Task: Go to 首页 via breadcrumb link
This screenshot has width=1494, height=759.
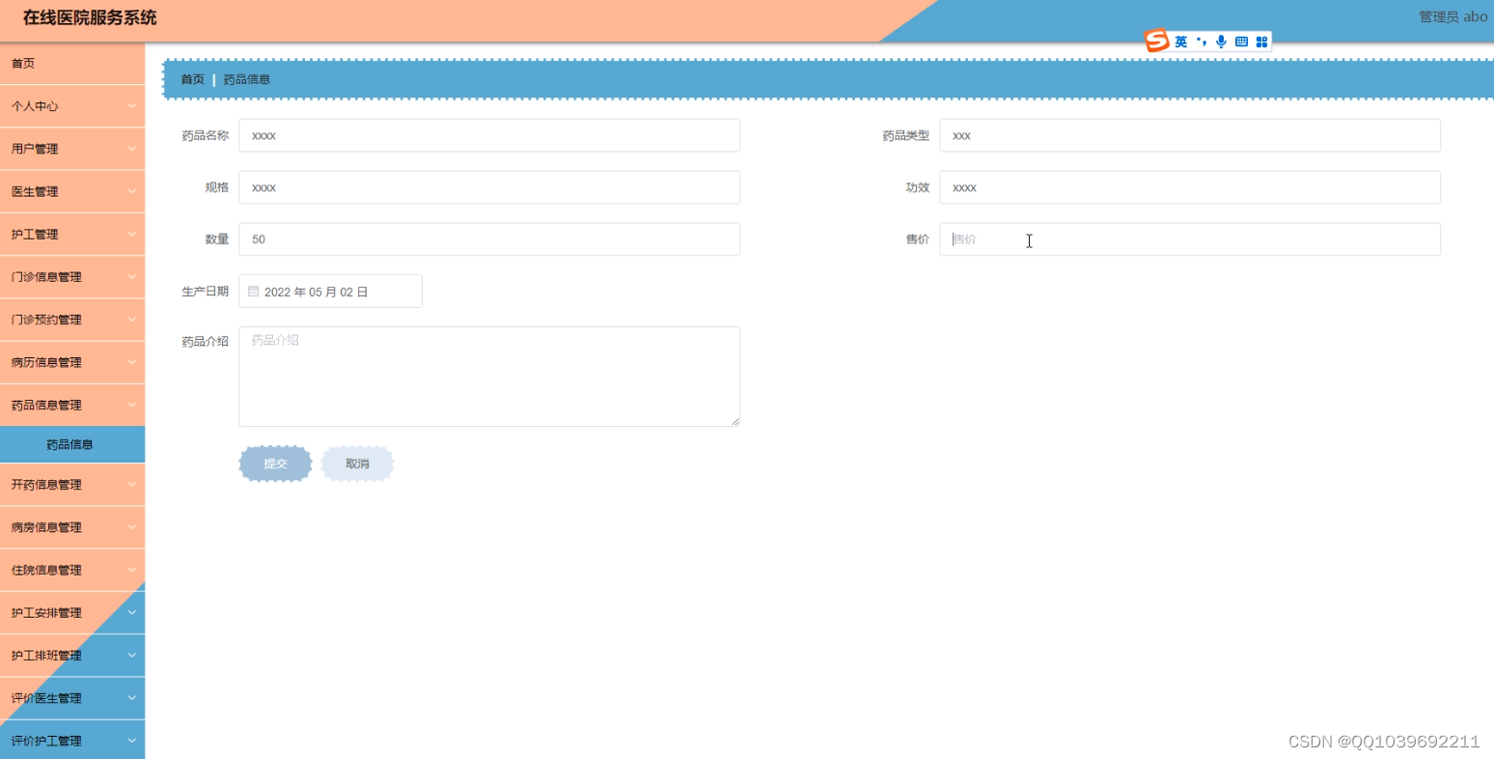Action: [193, 79]
